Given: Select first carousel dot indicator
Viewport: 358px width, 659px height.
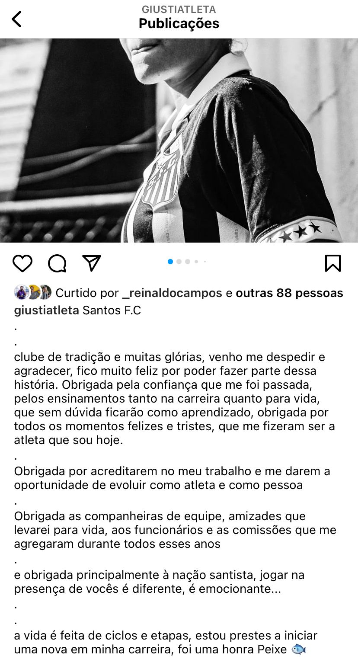Looking at the screenshot, I should click(x=170, y=261).
